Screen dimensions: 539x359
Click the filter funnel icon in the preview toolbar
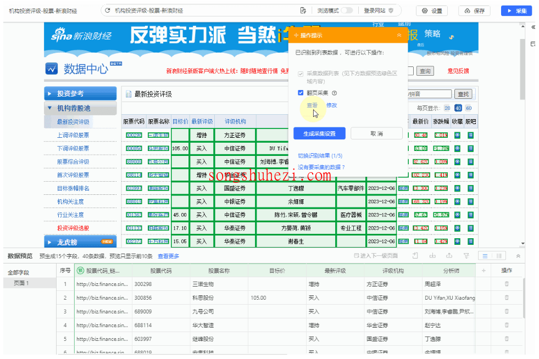(x=466, y=256)
